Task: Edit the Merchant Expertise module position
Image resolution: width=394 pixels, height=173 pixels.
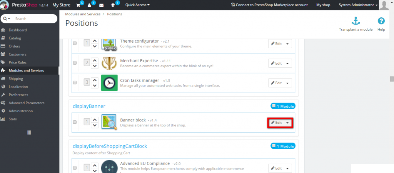Action: (276, 63)
